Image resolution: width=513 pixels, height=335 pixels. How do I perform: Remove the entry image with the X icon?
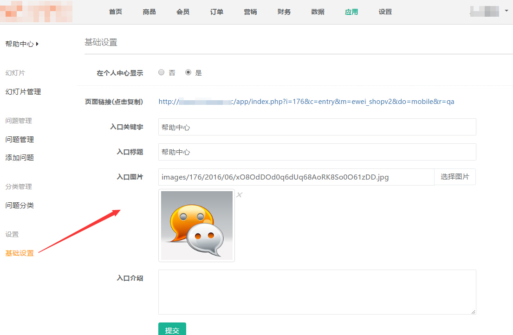pos(239,195)
